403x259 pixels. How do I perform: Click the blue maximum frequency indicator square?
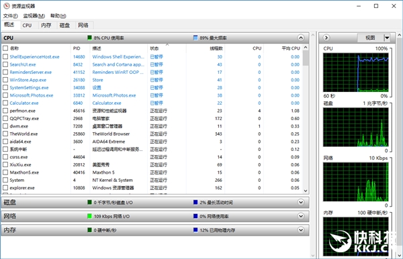pos(195,38)
